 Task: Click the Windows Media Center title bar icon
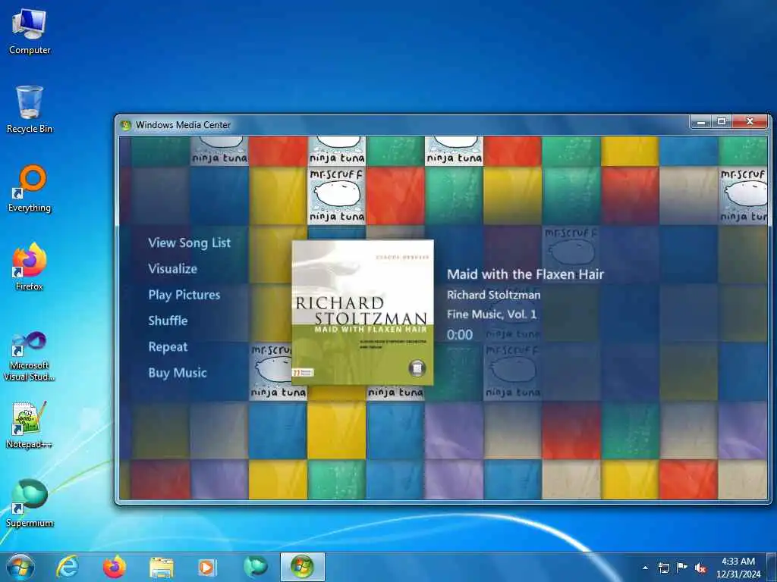[126, 125]
